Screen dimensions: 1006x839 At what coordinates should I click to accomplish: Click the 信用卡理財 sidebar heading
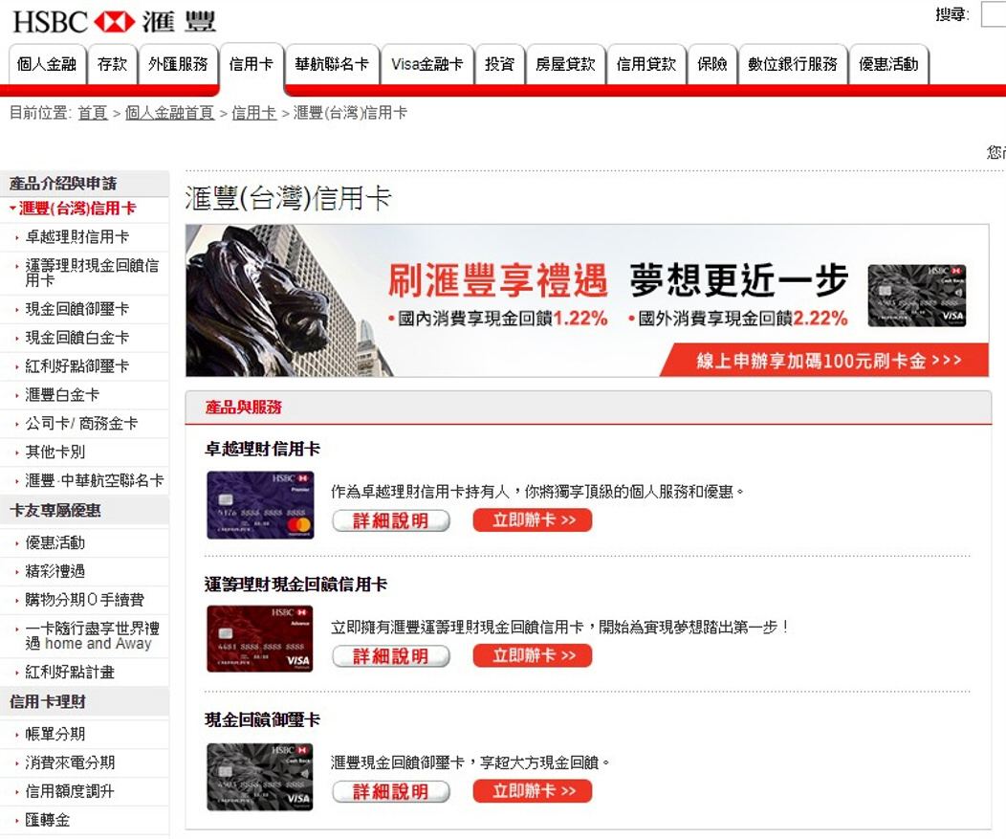click(x=48, y=701)
